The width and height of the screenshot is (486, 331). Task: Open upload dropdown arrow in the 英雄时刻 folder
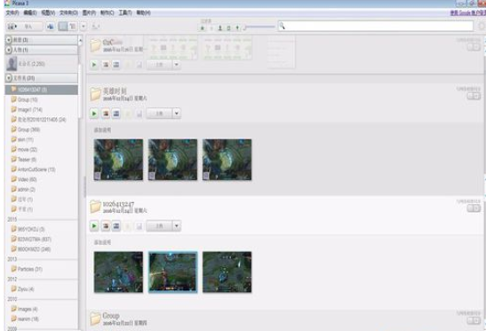tap(177, 114)
